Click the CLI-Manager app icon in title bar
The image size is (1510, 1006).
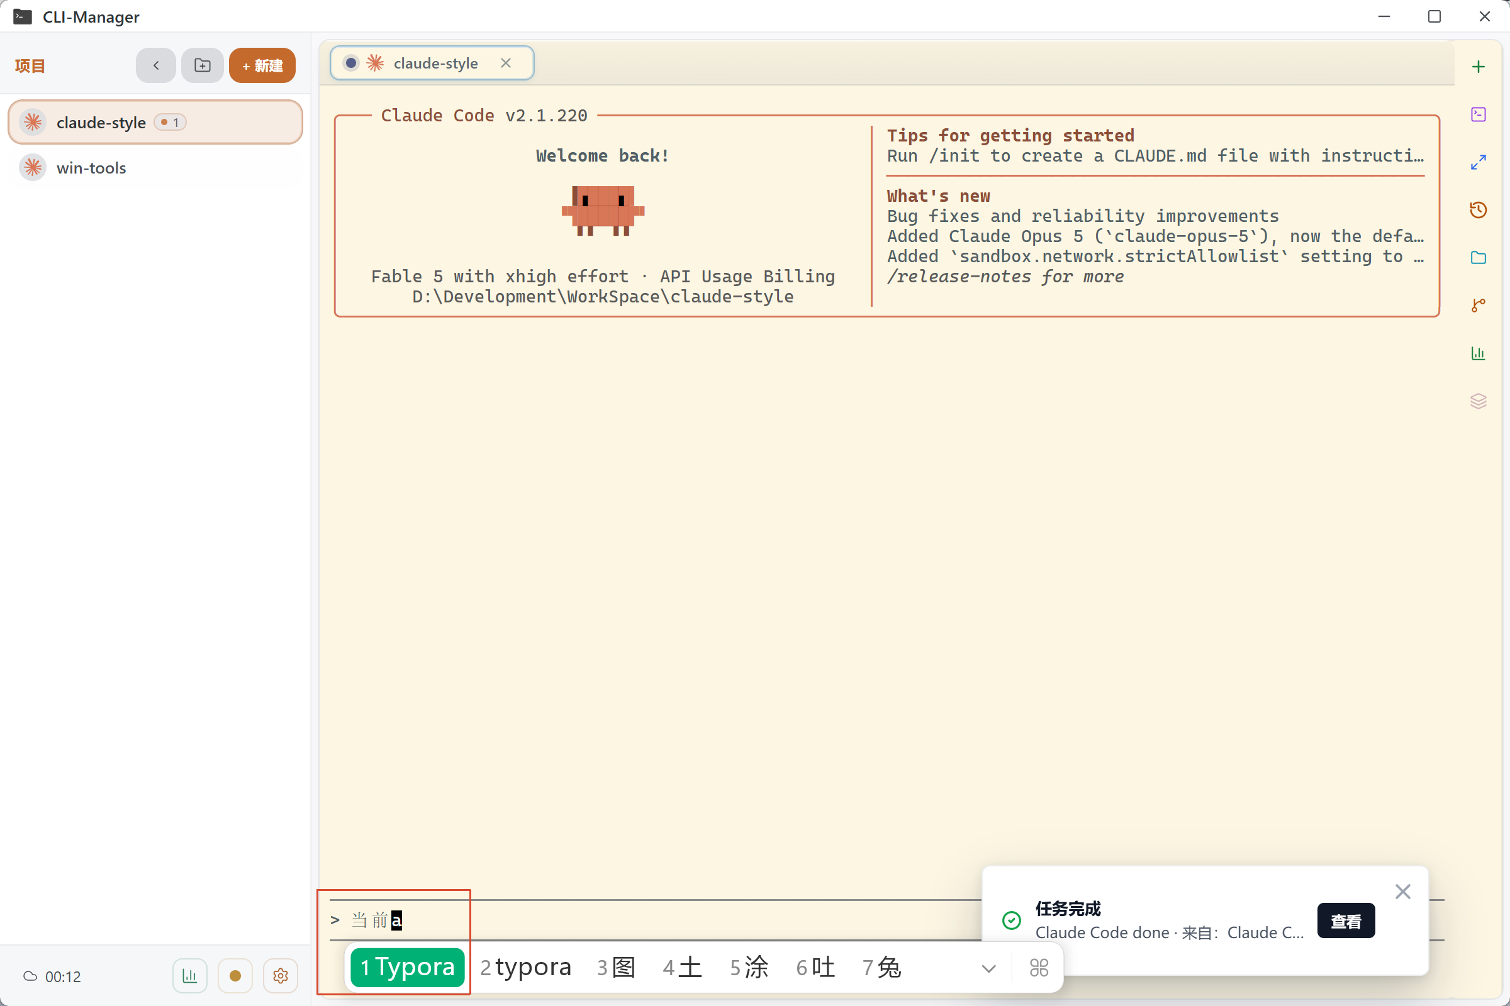point(23,17)
